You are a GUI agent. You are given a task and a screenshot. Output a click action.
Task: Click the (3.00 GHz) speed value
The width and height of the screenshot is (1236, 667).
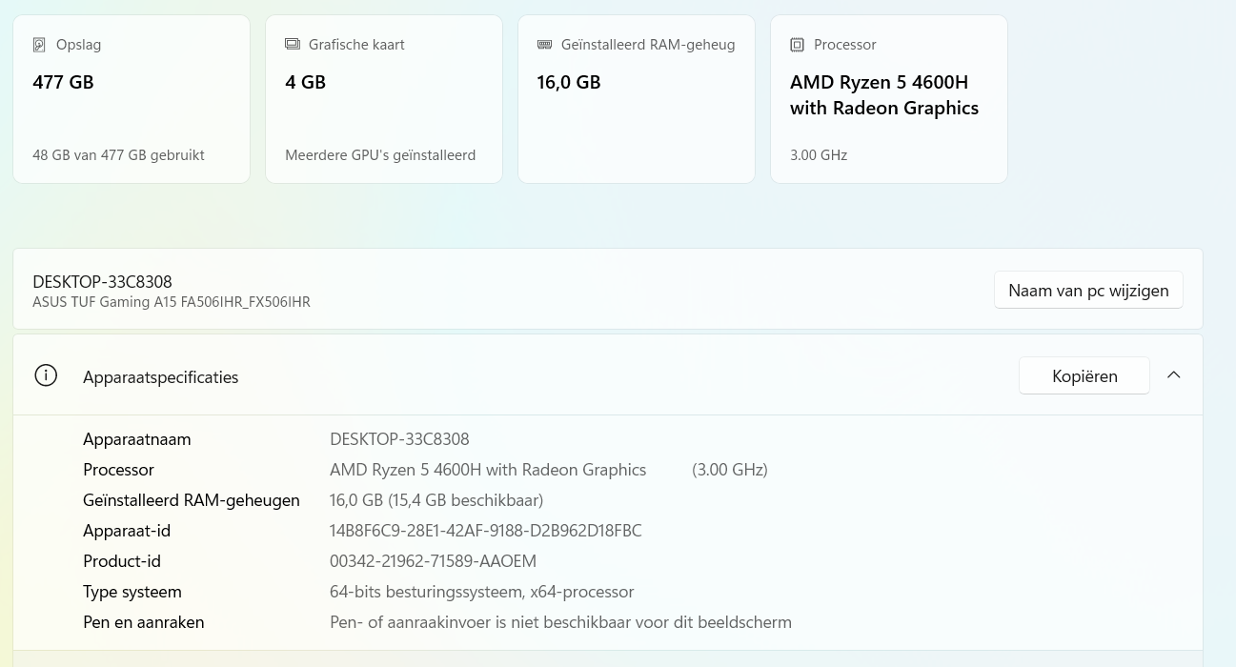pos(730,470)
